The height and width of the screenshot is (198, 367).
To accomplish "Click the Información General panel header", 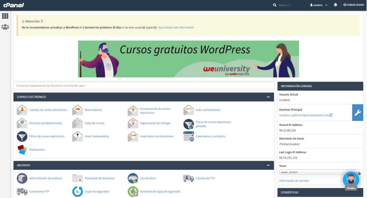I will 320,86.
